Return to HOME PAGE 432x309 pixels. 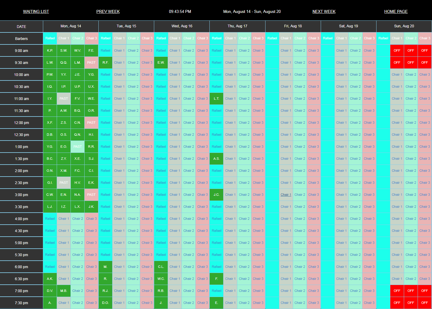click(x=396, y=11)
